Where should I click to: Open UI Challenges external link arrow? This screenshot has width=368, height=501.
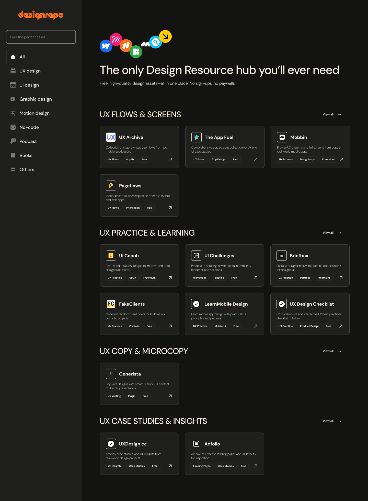[x=256, y=278]
